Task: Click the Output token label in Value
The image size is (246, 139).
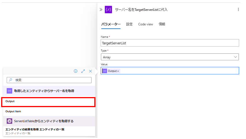Action: pos(112,71)
